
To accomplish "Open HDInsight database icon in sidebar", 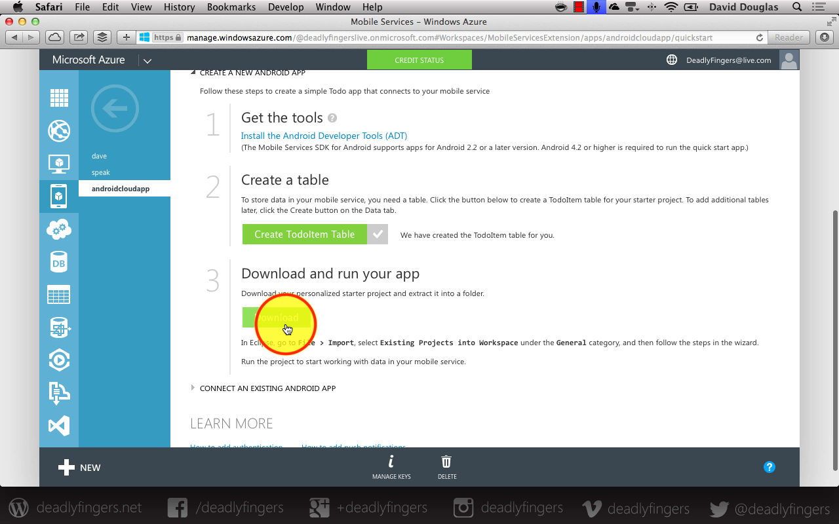I will 59,327.
